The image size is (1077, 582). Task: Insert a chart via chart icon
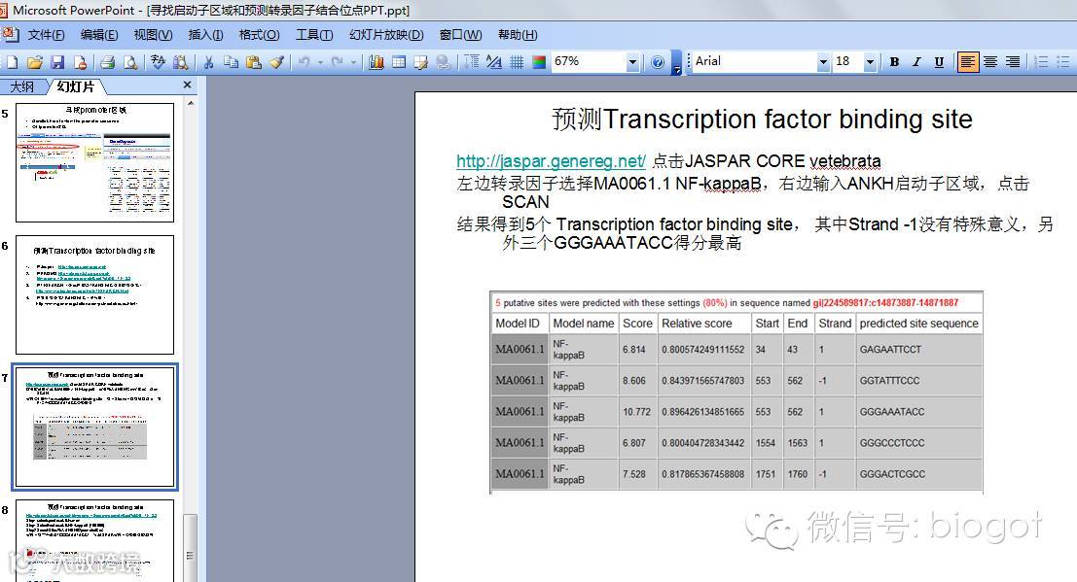377,62
